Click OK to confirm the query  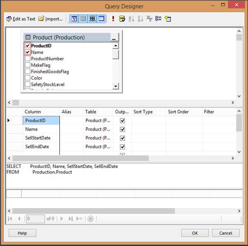pos(195,233)
